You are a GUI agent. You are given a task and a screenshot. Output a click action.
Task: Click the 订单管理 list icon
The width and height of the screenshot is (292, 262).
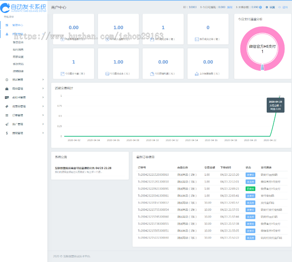point(7,115)
